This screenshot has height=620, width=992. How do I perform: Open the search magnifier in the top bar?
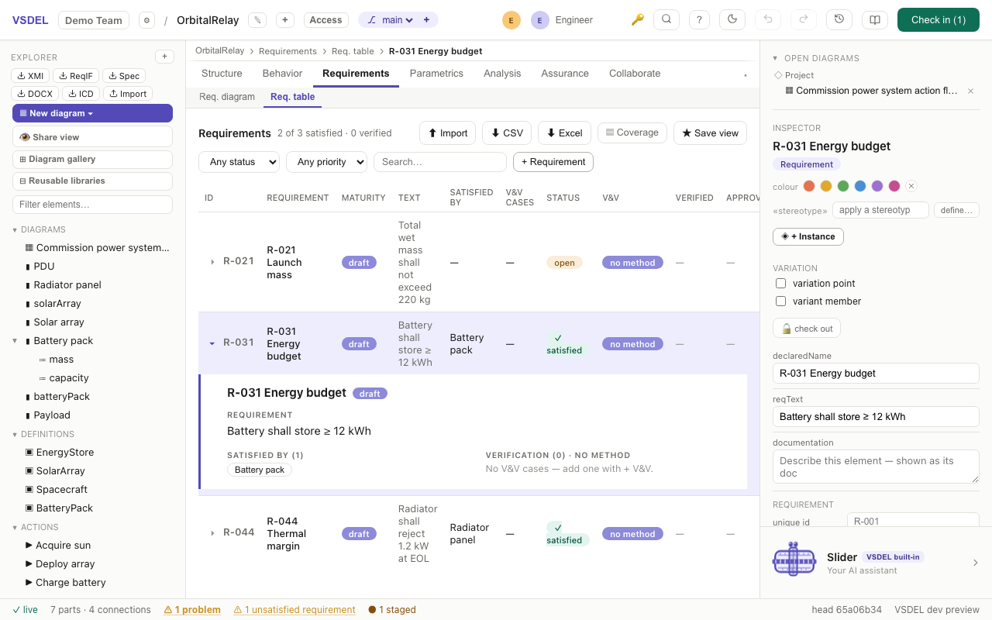(666, 20)
